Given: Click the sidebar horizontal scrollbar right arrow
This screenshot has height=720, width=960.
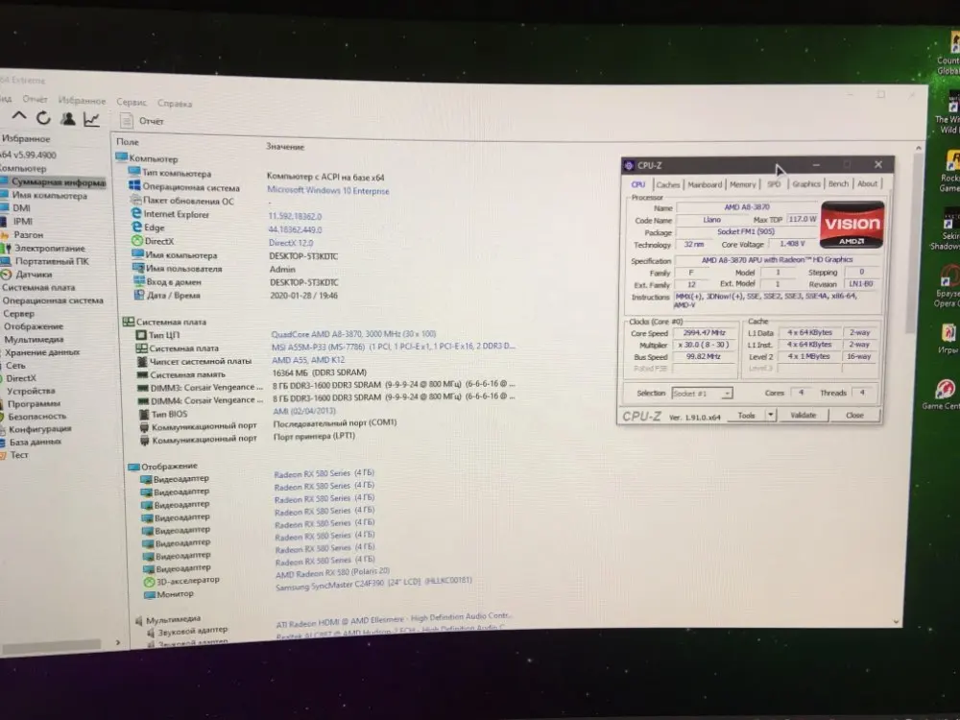Looking at the screenshot, I should [118, 642].
